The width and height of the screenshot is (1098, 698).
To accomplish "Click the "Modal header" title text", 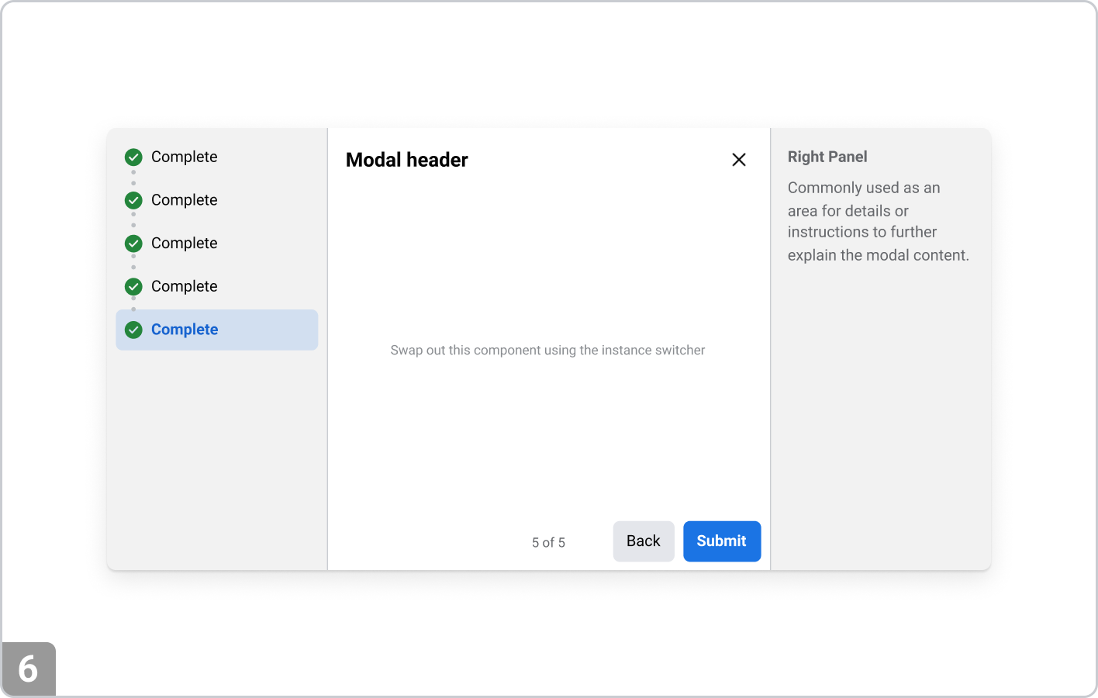I will [406, 160].
